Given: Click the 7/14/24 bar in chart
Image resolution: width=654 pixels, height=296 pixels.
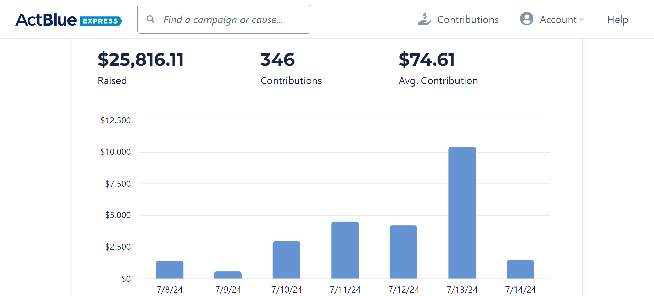Looking at the screenshot, I should pyautogui.click(x=520, y=269).
